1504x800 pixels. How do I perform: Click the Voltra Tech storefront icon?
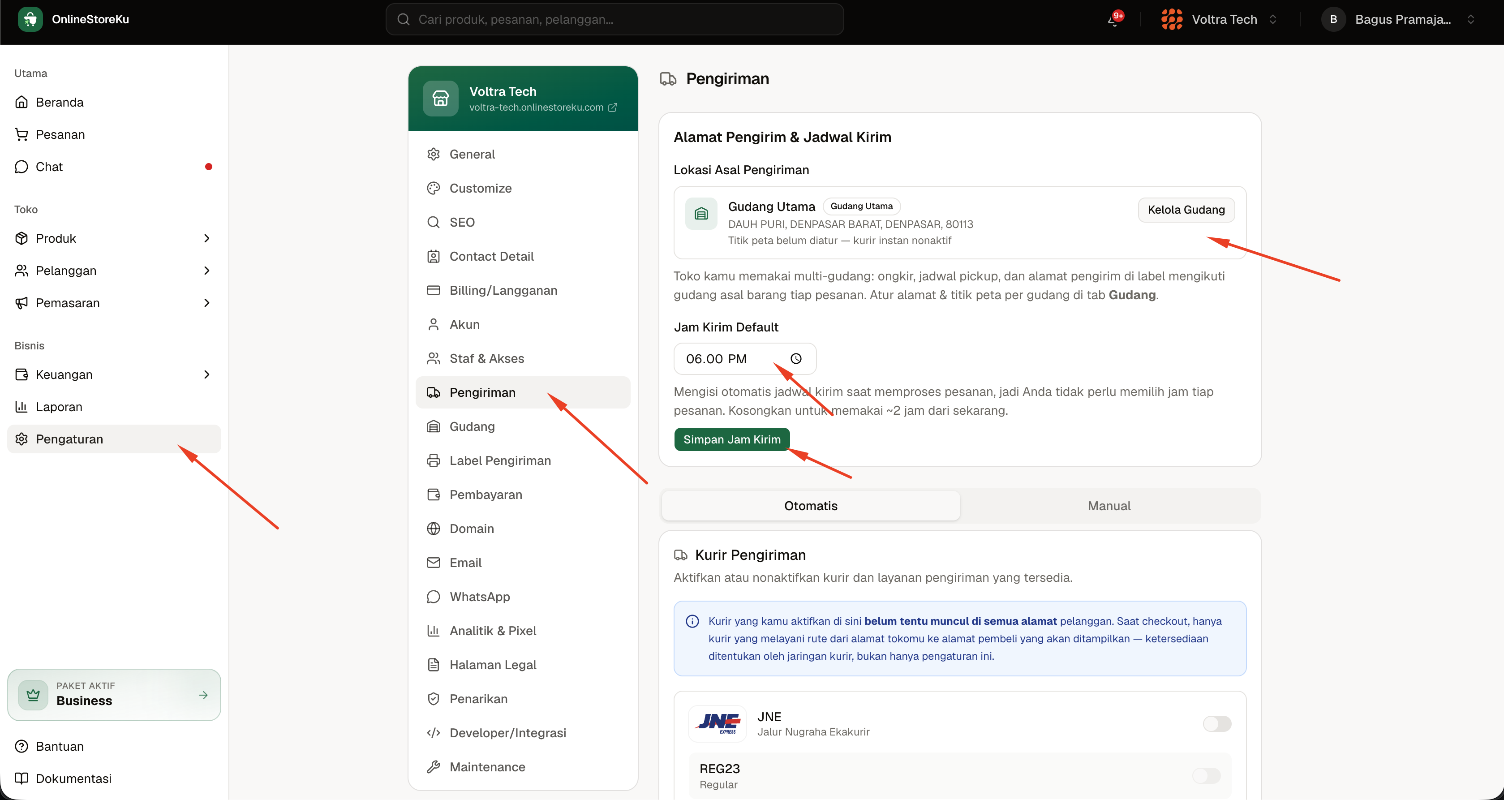click(441, 98)
